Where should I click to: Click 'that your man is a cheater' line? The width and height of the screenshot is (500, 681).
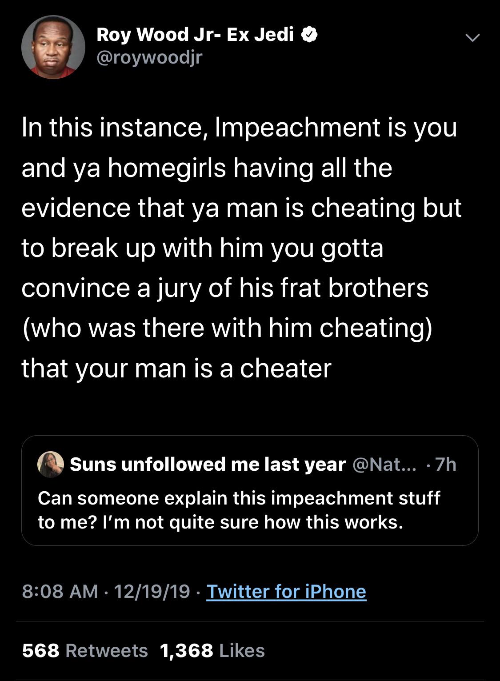(x=176, y=369)
